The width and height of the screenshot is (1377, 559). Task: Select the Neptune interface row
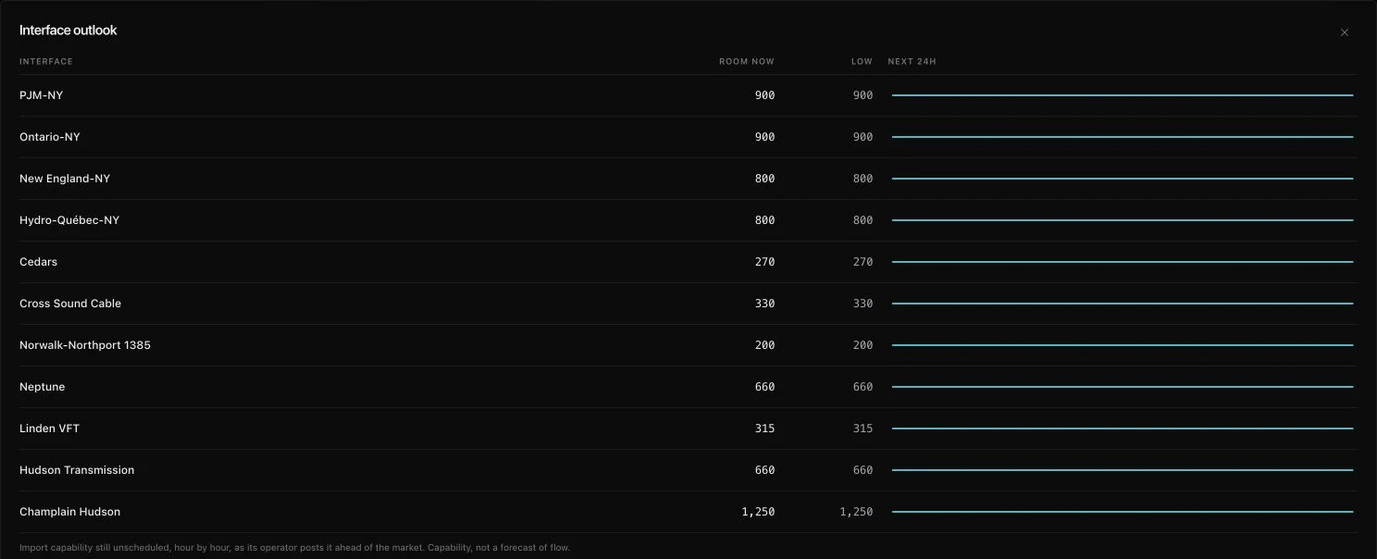pyautogui.click(x=688, y=387)
